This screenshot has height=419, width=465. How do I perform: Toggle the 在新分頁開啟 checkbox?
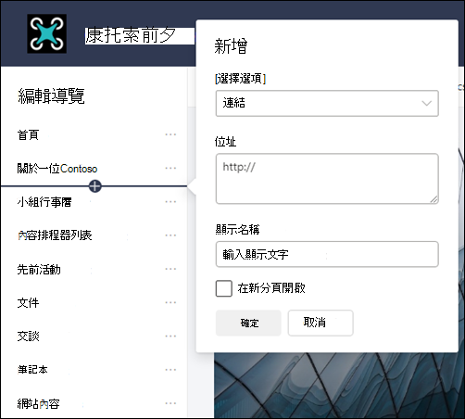point(224,288)
